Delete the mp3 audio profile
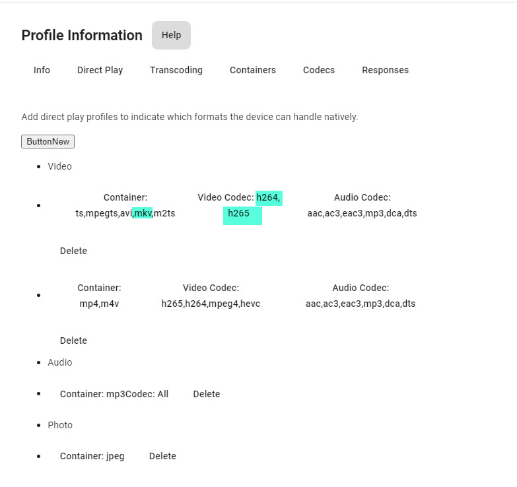The height and width of the screenshot is (487, 517). (206, 394)
